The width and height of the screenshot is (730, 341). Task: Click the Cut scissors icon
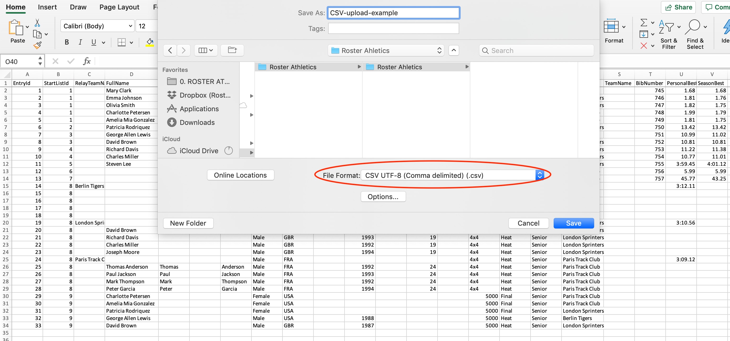[37, 23]
